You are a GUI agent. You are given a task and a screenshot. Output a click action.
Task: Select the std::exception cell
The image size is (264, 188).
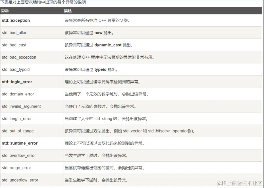(16, 20)
